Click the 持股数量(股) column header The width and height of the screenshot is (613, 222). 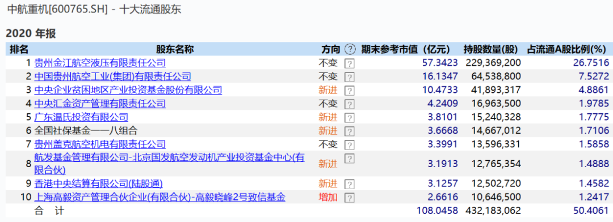point(490,49)
